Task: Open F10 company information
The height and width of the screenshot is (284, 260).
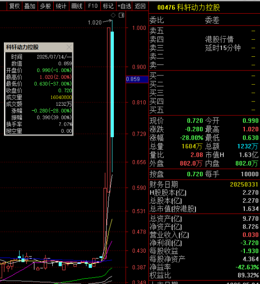Action: point(92,6)
